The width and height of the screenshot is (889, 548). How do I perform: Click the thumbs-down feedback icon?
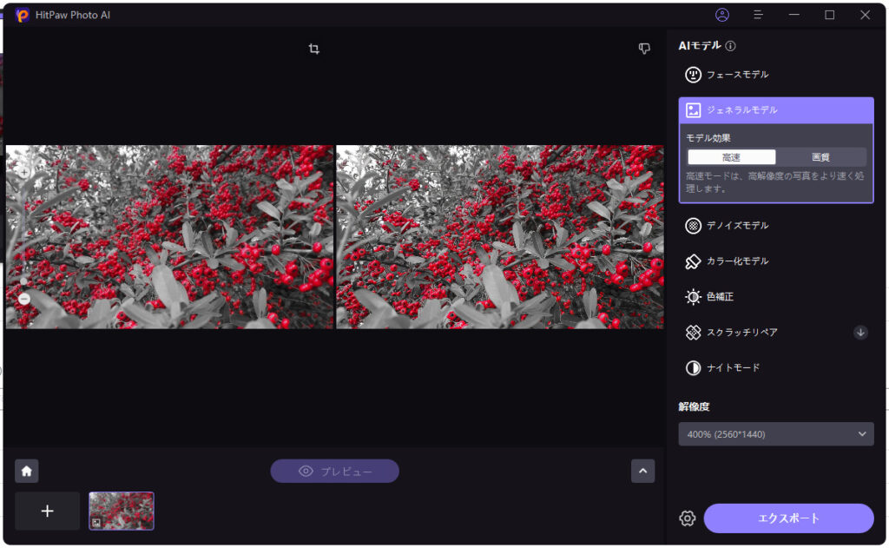[x=644, y=50]
